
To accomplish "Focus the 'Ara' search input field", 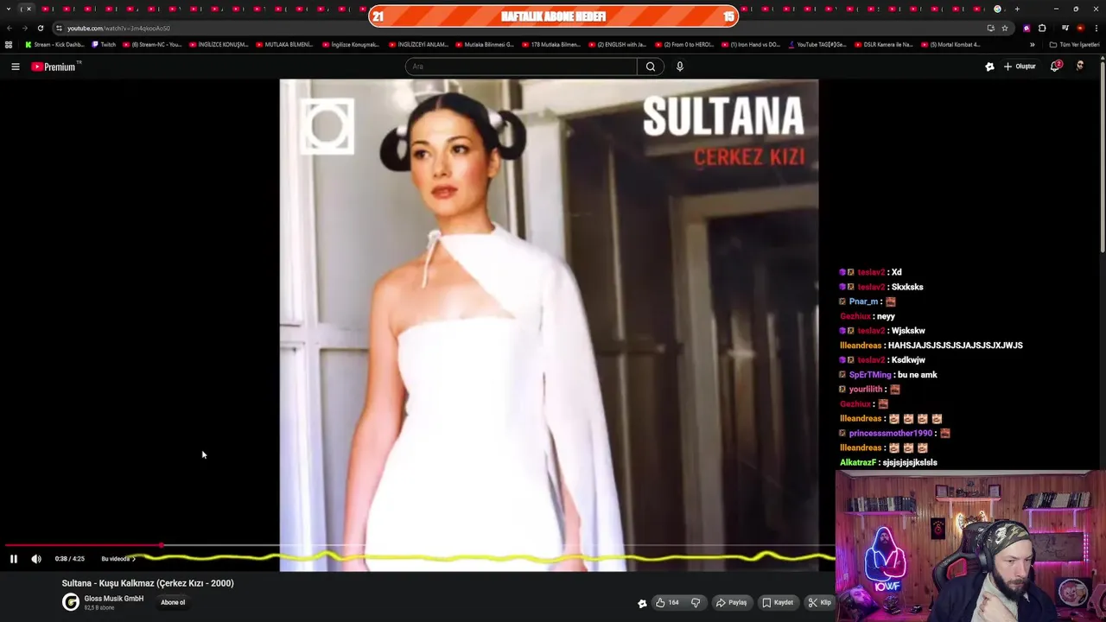I will (521, 67).
